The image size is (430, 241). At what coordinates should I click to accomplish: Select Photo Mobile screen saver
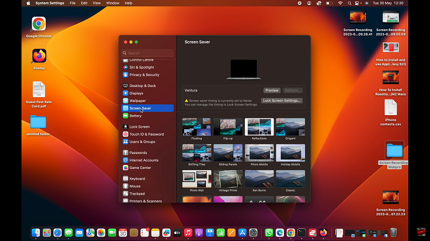pos(259,153)
